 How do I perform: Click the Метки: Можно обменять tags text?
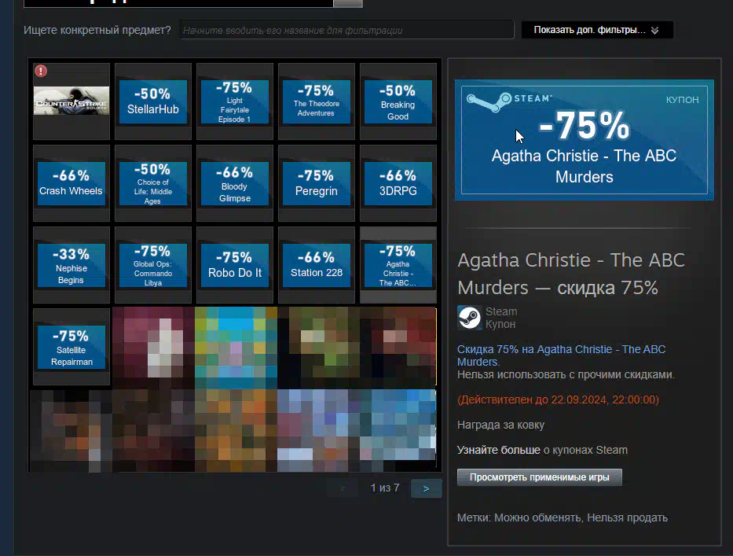tap(563, 517)
